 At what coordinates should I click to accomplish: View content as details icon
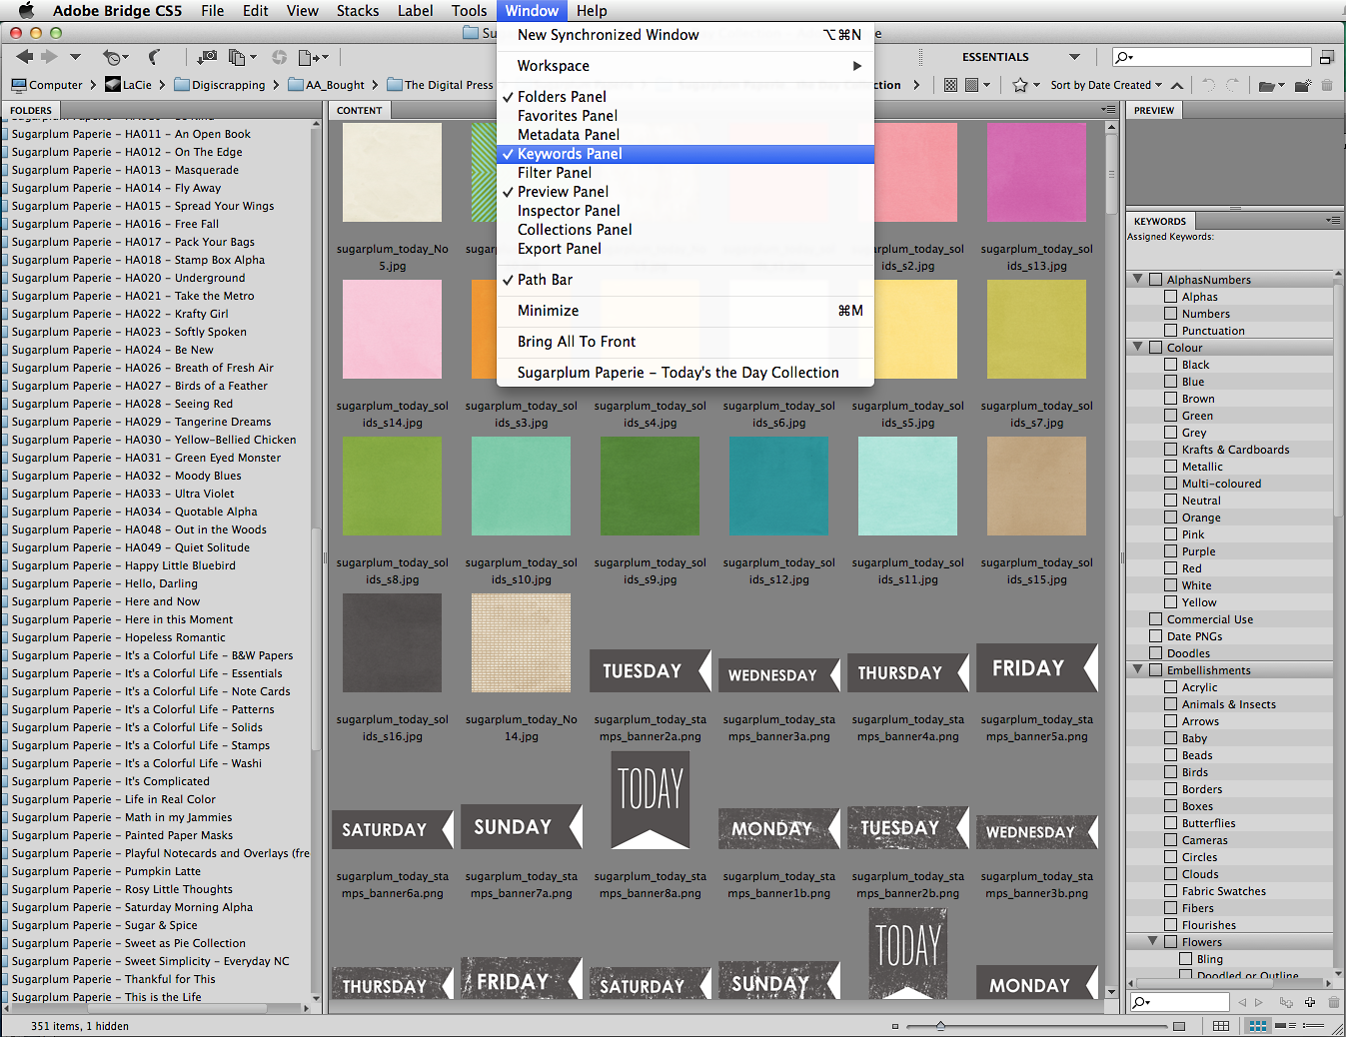coord(1287,1026)
